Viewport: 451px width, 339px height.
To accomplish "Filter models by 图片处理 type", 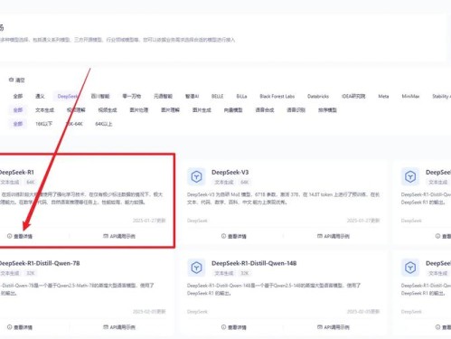I will [x=139, y=110].
